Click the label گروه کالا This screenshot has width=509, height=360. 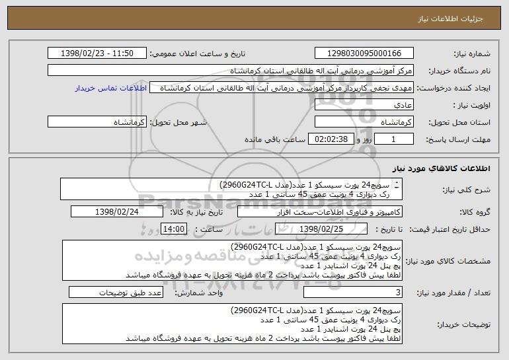click(x=475, y=212)
